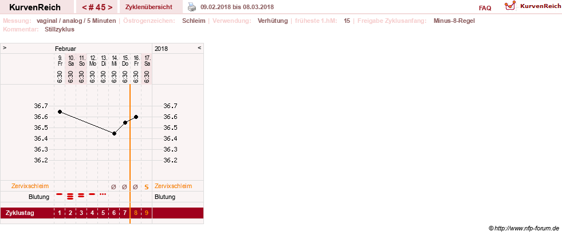This screenshot has height=235, width=562.
Task: Open the Zyklenübersicht tab
Action: [x=149, y=7]
